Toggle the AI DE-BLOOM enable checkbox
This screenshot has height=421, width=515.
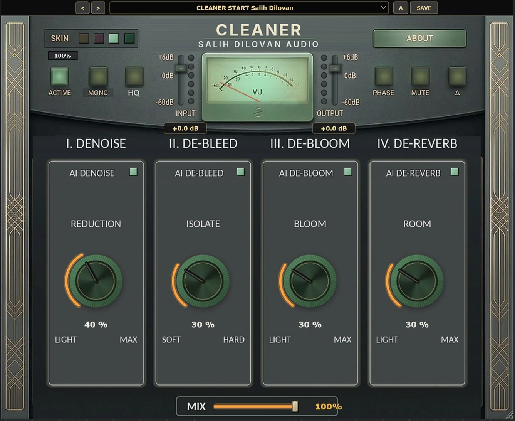[x=347, y=172]
